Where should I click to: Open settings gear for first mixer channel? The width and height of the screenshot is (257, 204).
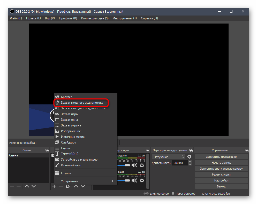tap(142, 165)
